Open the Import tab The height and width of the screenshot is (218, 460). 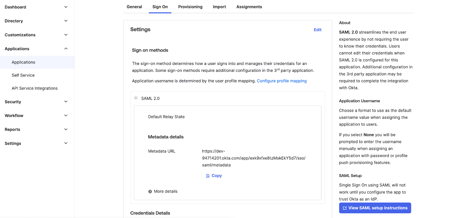[x=219, y=7]
